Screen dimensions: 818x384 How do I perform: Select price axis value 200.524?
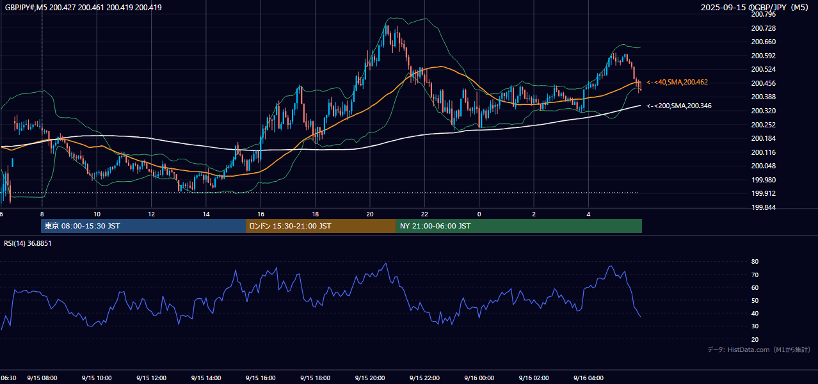point(764,69)
